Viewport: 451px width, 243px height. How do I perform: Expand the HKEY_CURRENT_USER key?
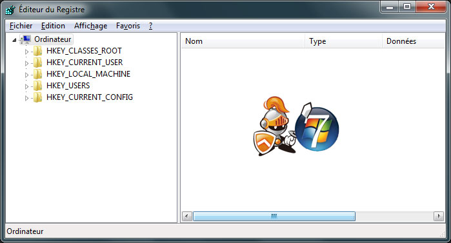coord(26,63)
